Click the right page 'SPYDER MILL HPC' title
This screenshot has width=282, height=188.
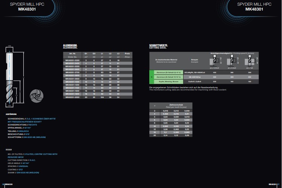pos(254,4)
